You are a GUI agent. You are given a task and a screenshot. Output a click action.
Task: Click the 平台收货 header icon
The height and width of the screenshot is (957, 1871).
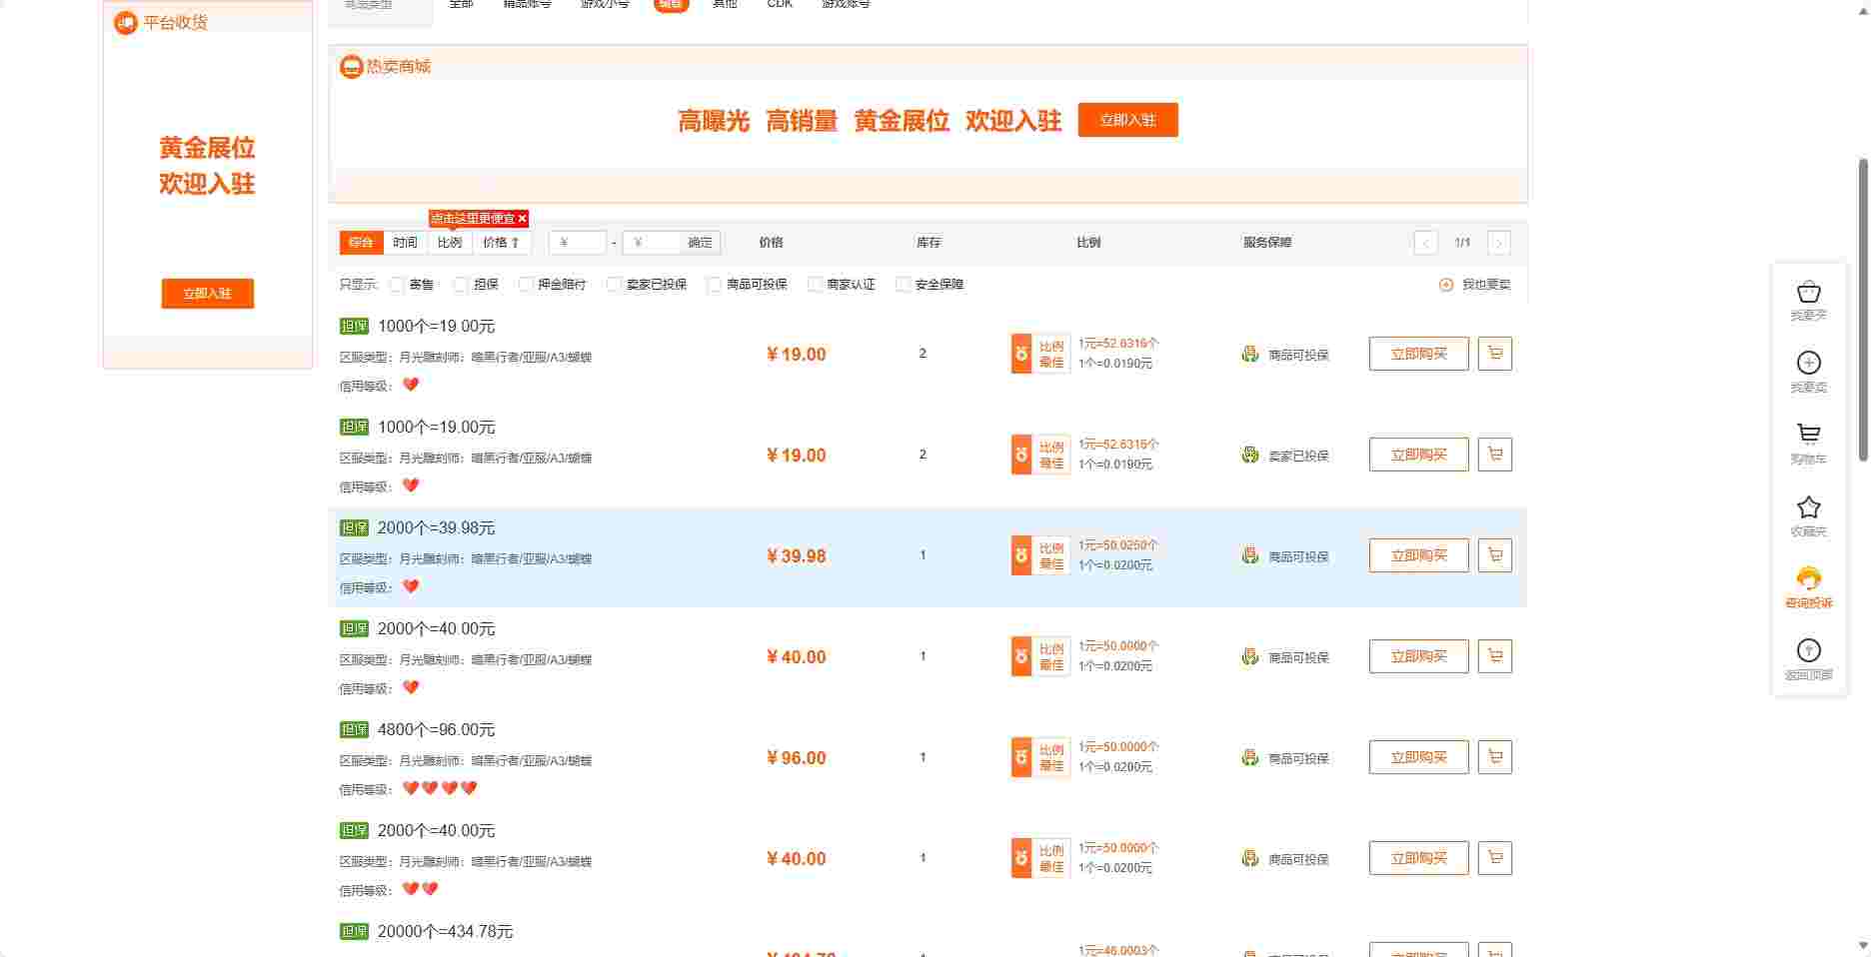(126, 22)
